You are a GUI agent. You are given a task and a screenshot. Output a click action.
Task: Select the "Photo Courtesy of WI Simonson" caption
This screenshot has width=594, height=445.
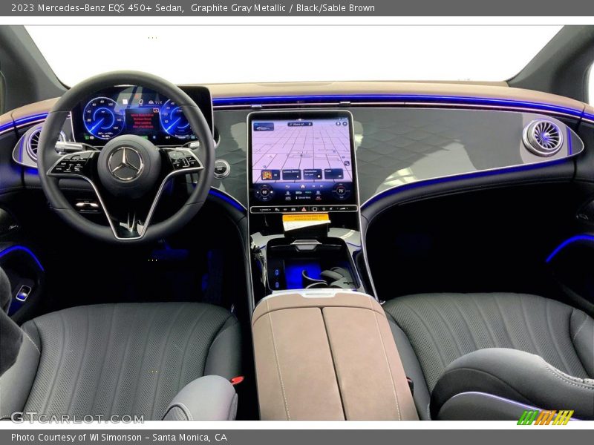(76, 438)
